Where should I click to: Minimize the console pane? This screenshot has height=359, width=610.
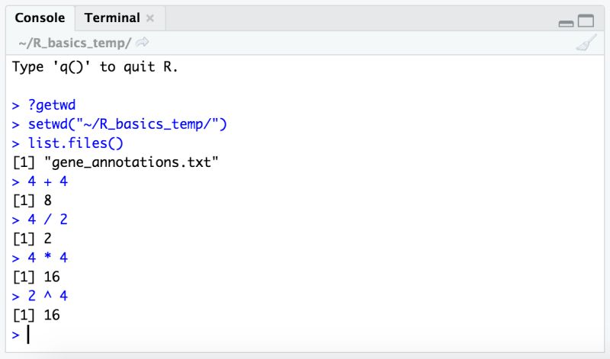click(x=566, y=24)
